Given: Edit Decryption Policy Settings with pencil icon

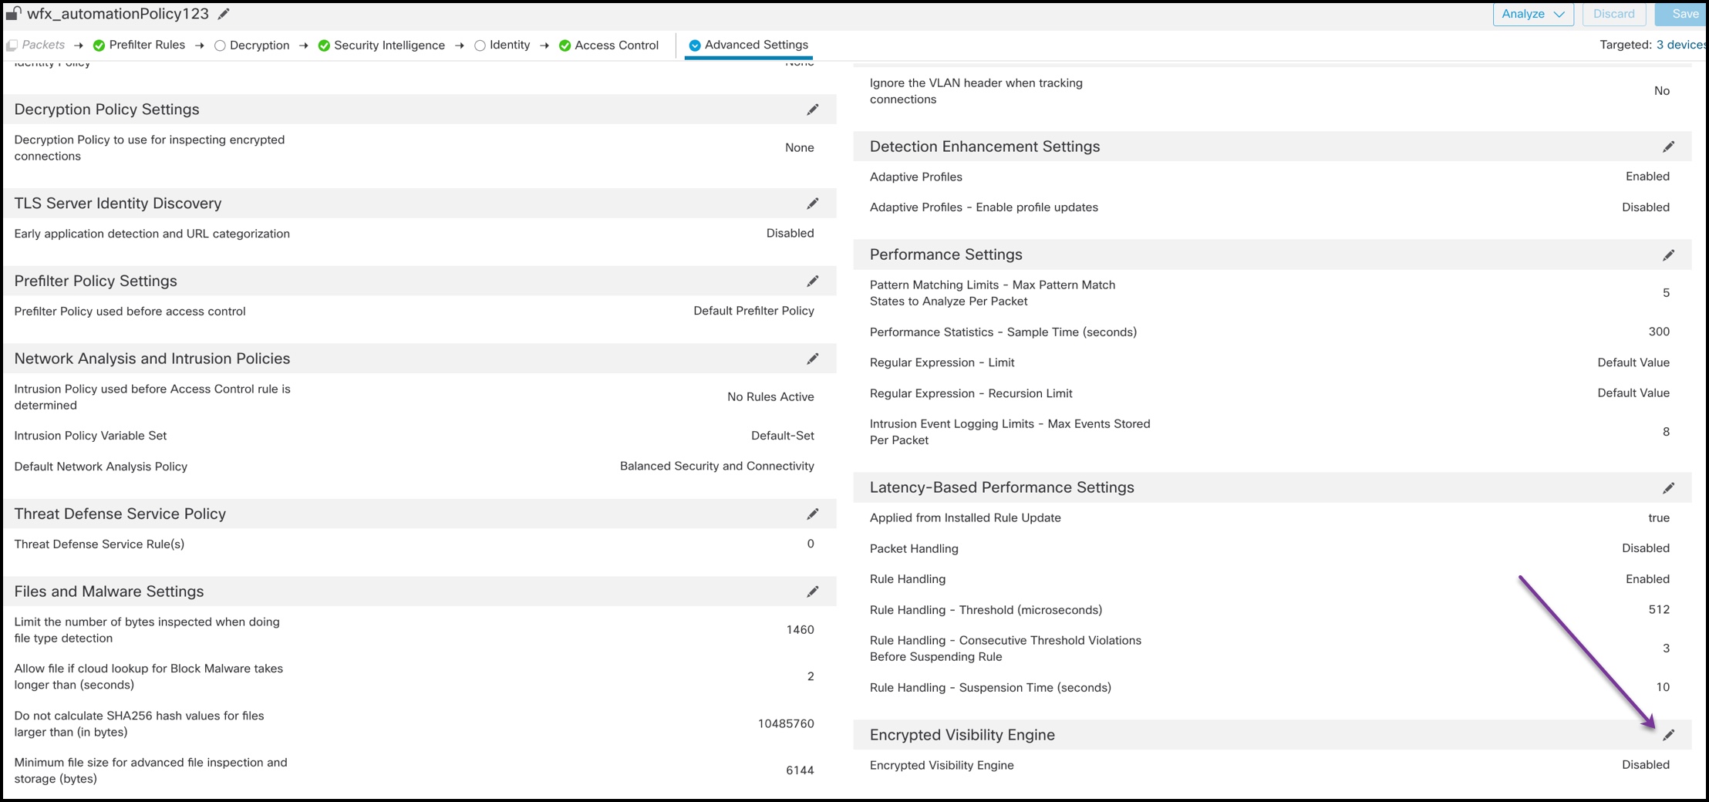Looking at the screenshot, I should tap(812, 110).
